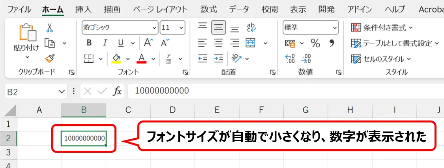Viewport: 444px width, 168px height.
Task: Open Alignment (配置) group dialog launcher
Action: pos(273,73)
